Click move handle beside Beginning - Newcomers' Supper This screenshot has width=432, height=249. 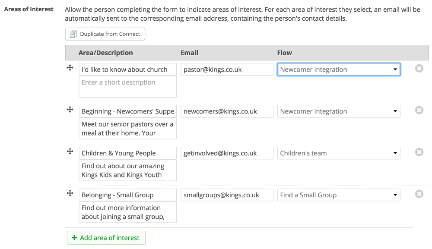click(70, 110)
